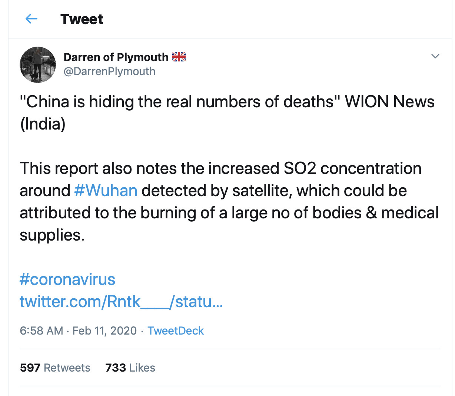Open the tweet options chevron menu
The image size is (455, 396).
point(435,56)
